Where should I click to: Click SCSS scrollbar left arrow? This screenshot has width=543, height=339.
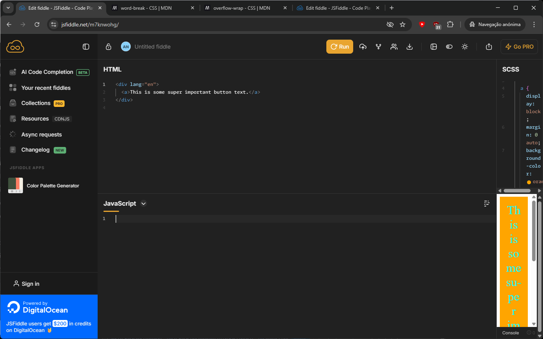point(500,190)
